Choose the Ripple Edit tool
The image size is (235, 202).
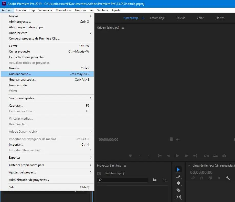click(x=178, y=183)
